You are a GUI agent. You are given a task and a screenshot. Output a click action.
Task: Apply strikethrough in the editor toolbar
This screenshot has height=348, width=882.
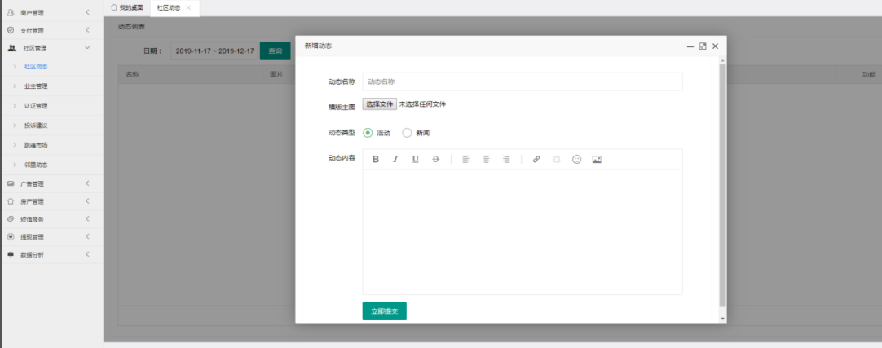(435, 160)
